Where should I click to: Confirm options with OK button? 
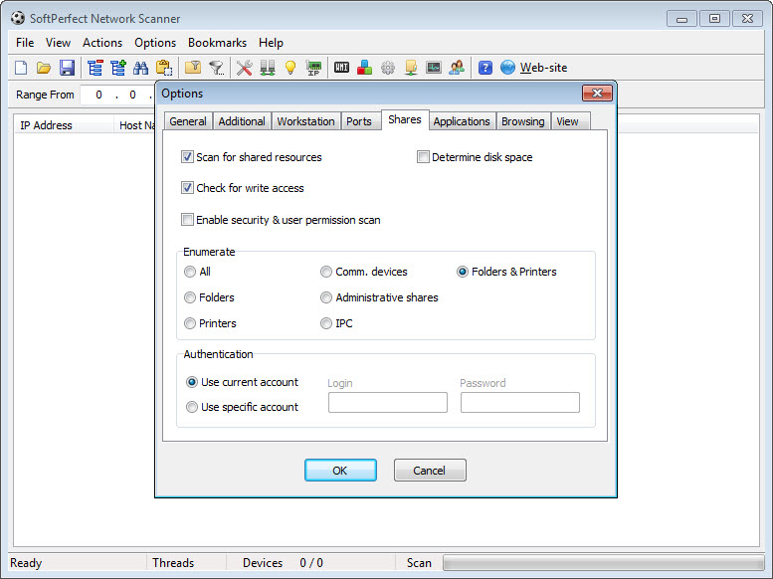(340, 471)
